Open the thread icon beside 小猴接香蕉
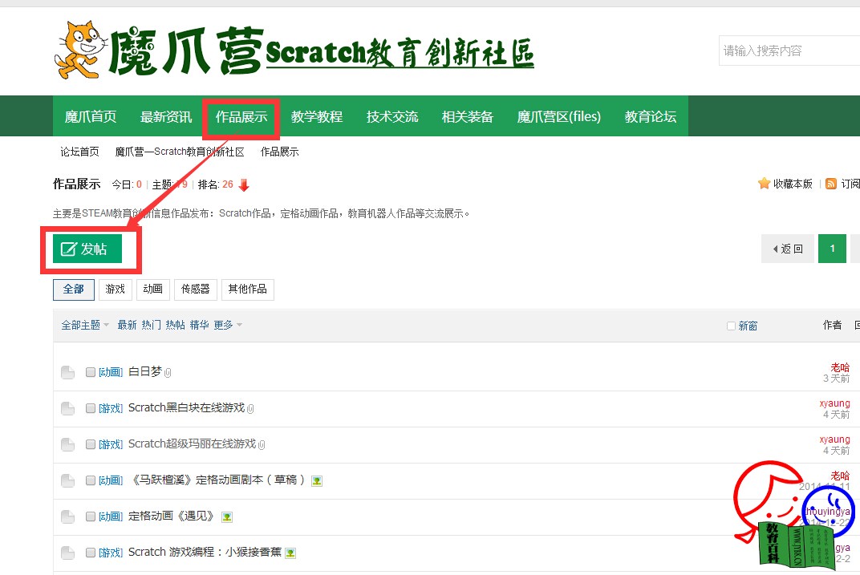 68,553
